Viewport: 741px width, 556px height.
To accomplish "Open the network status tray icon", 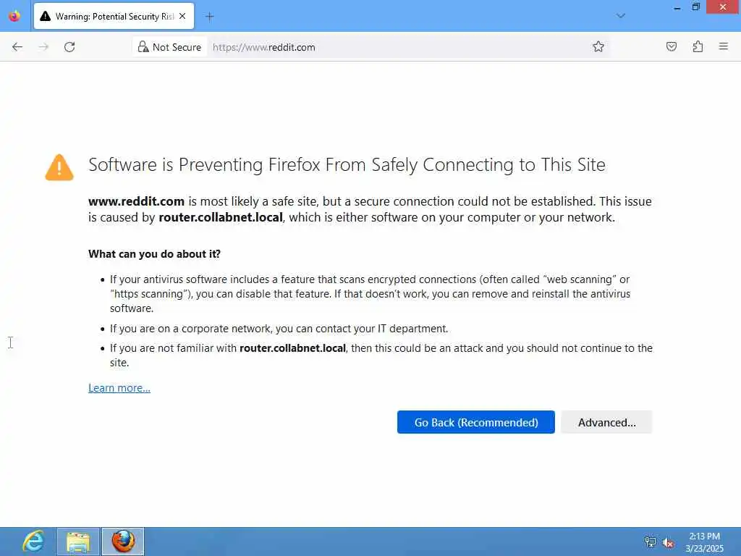I will pyautogui.click(x=651, y=542).
